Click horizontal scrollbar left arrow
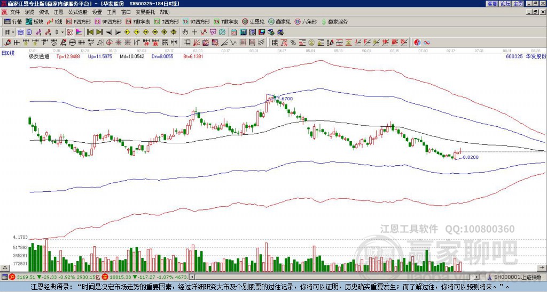Screen dimensions: 547x292 pos(191,278)
